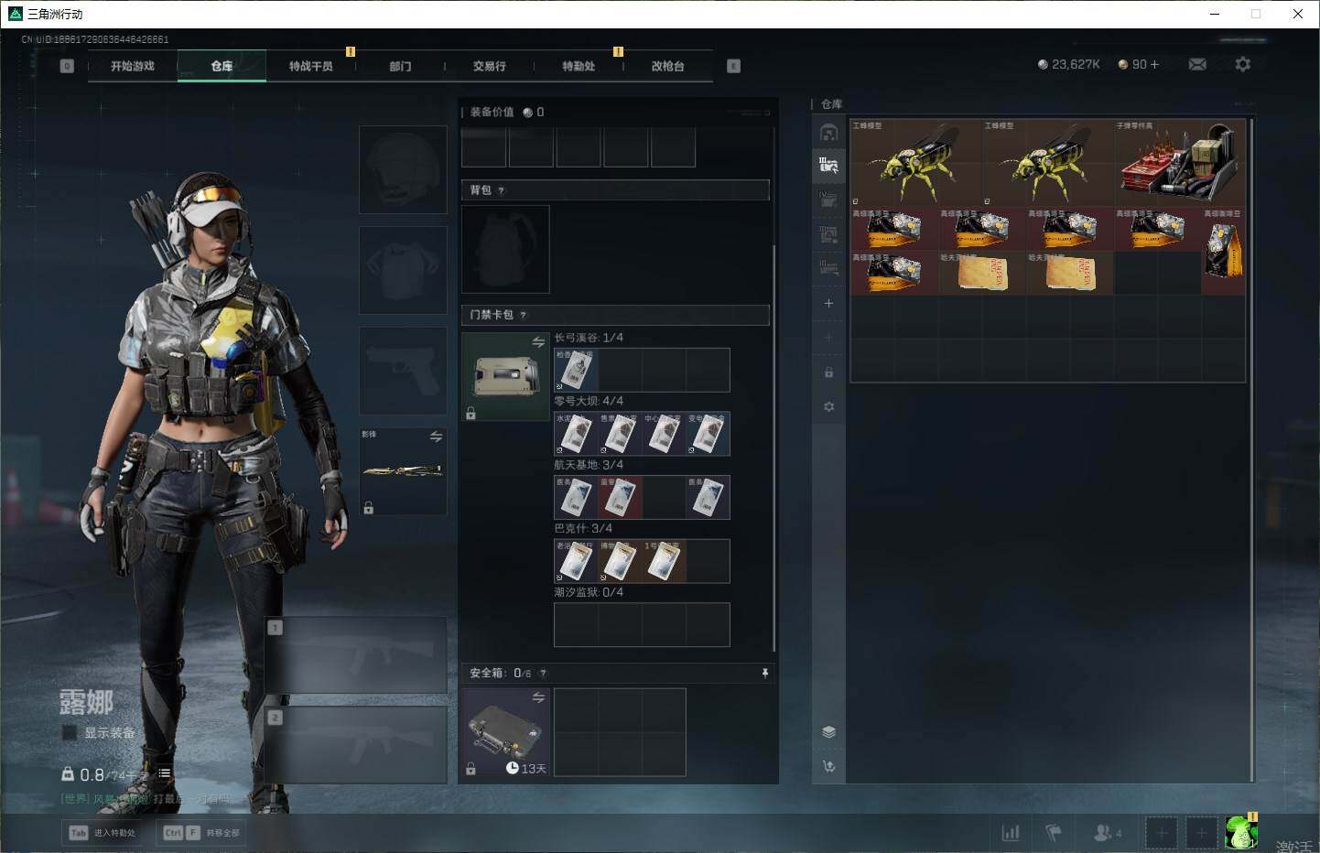The width and height of the screenshot is (1320, 853).
Task: Open the mail inbox envelope icon
Action: point(1197,64)
